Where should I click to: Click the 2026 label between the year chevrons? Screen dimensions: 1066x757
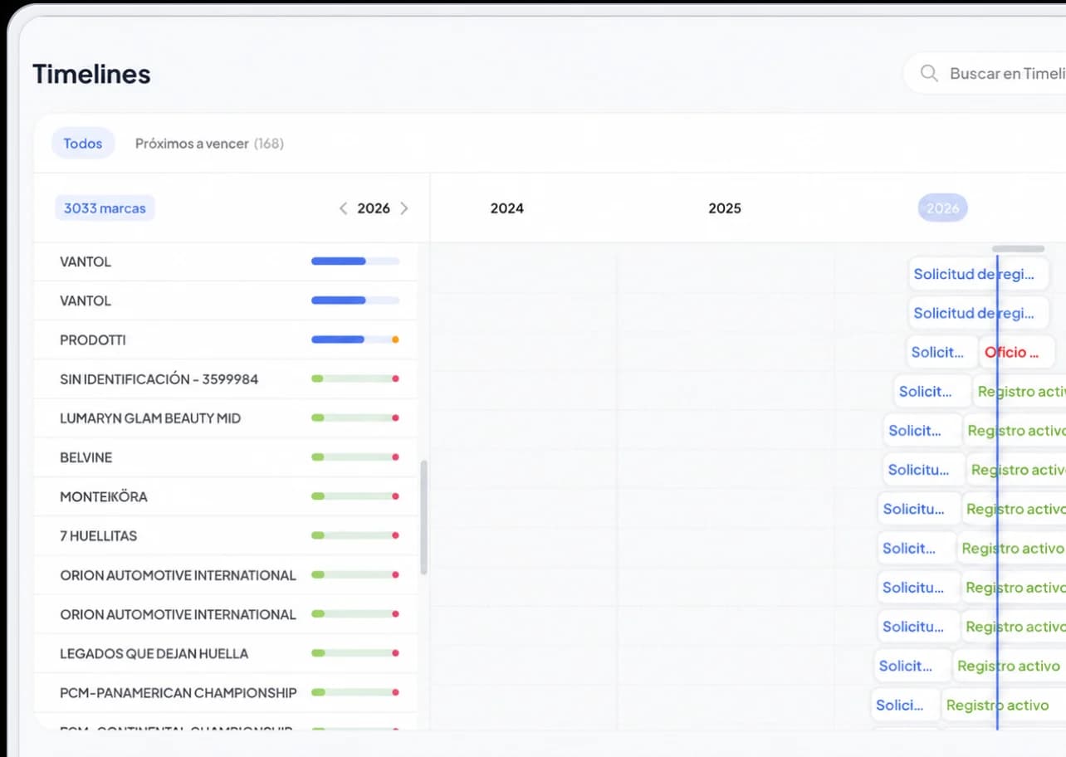(x=374, y=208)
